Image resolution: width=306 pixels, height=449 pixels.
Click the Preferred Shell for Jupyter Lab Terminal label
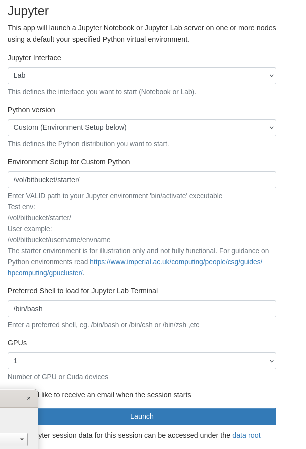(x=83, y=291)
